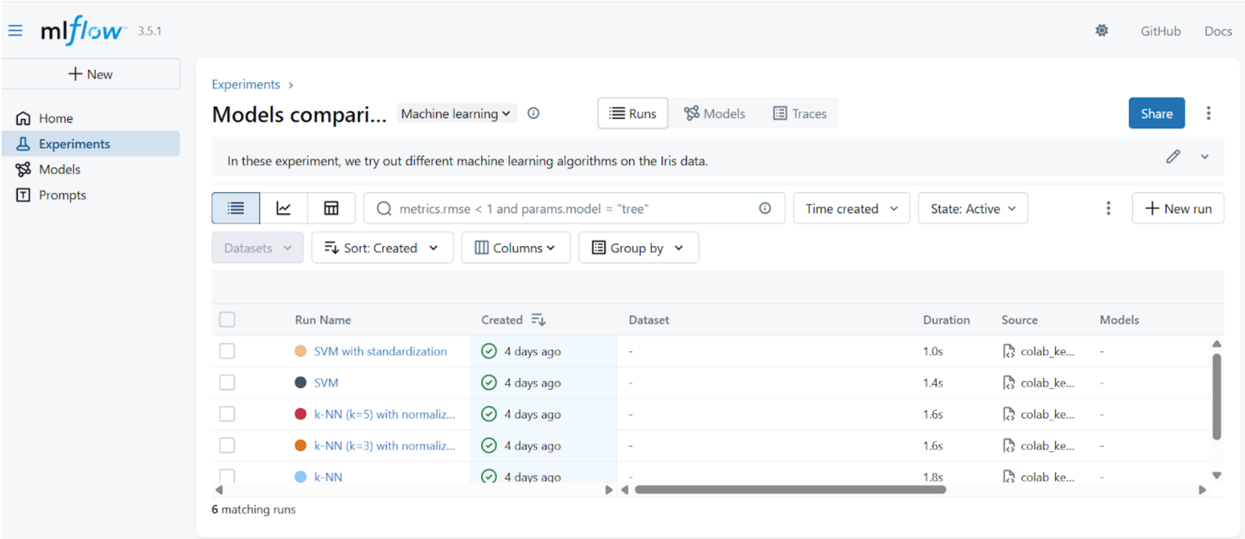Click status icon for the k-NN (k=3) run

pyautogui.click(x=489, y=445)
